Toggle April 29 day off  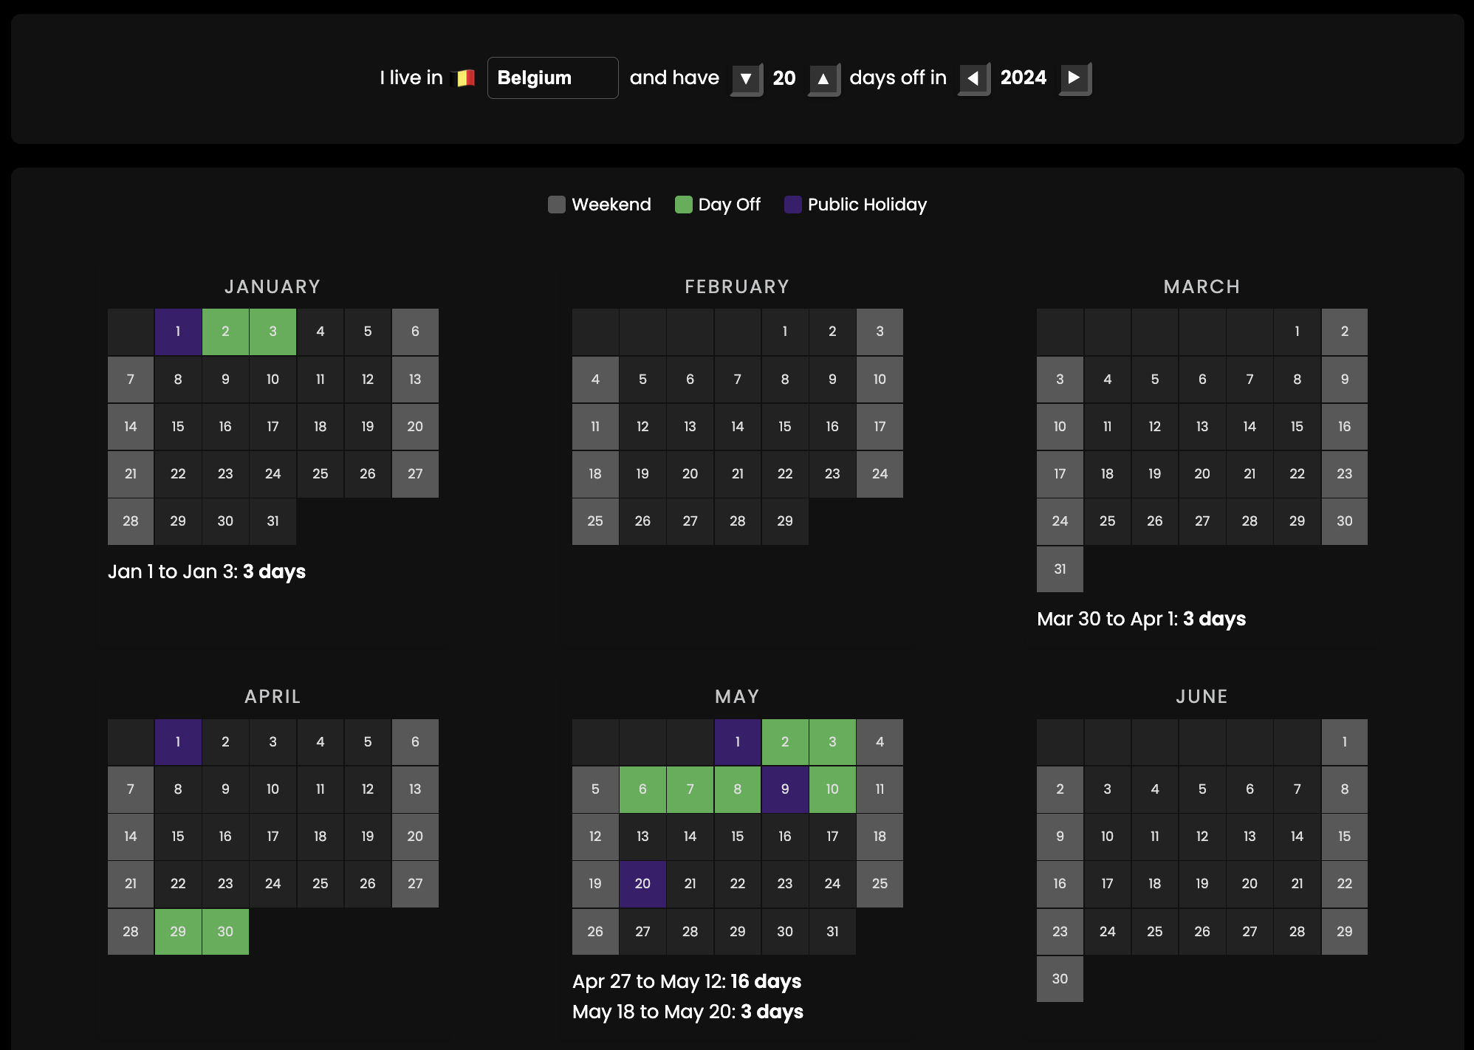(178, 931)
